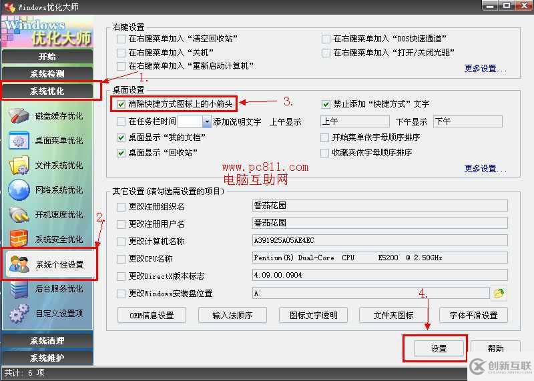The width and height of the screenshot is (534, 381).
Task: Check 更改Windows安装盘位置
Action: click(121, 294)
